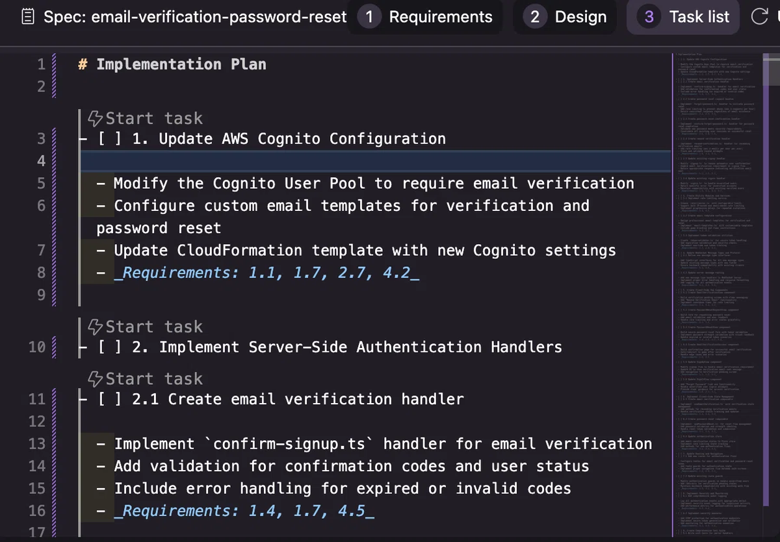Click line number 3 in the gutter
The width and height of the screenshot is (780, 542).
(x=42, y=139)
